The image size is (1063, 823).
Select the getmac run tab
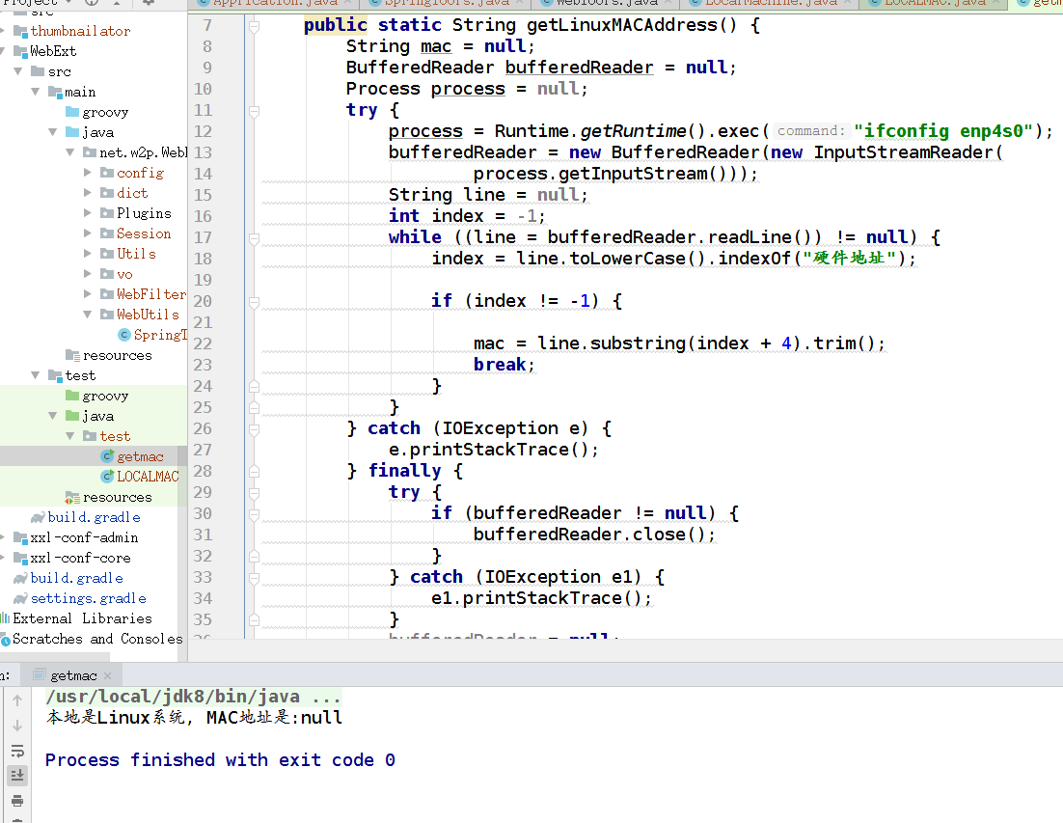[x=72, y=676]
